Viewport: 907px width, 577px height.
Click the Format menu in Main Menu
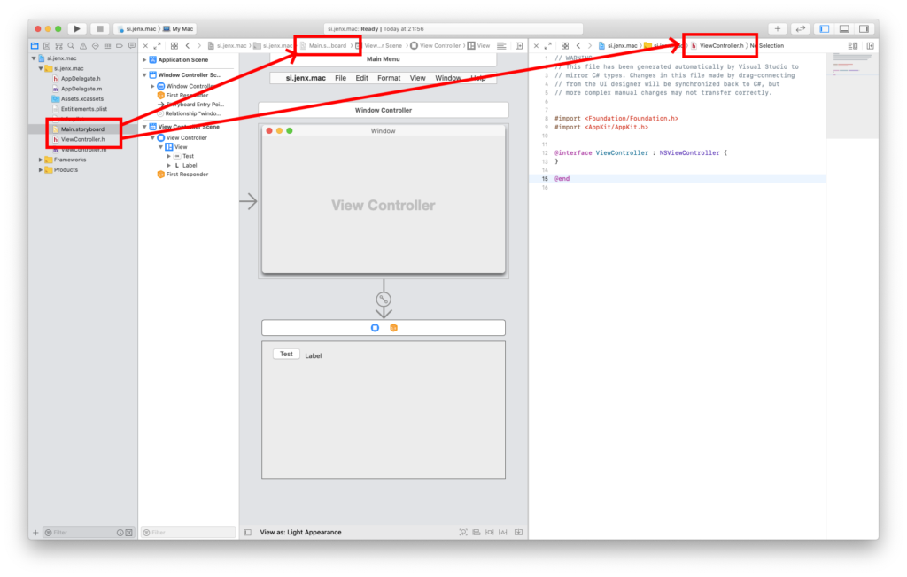pos(389,78)
